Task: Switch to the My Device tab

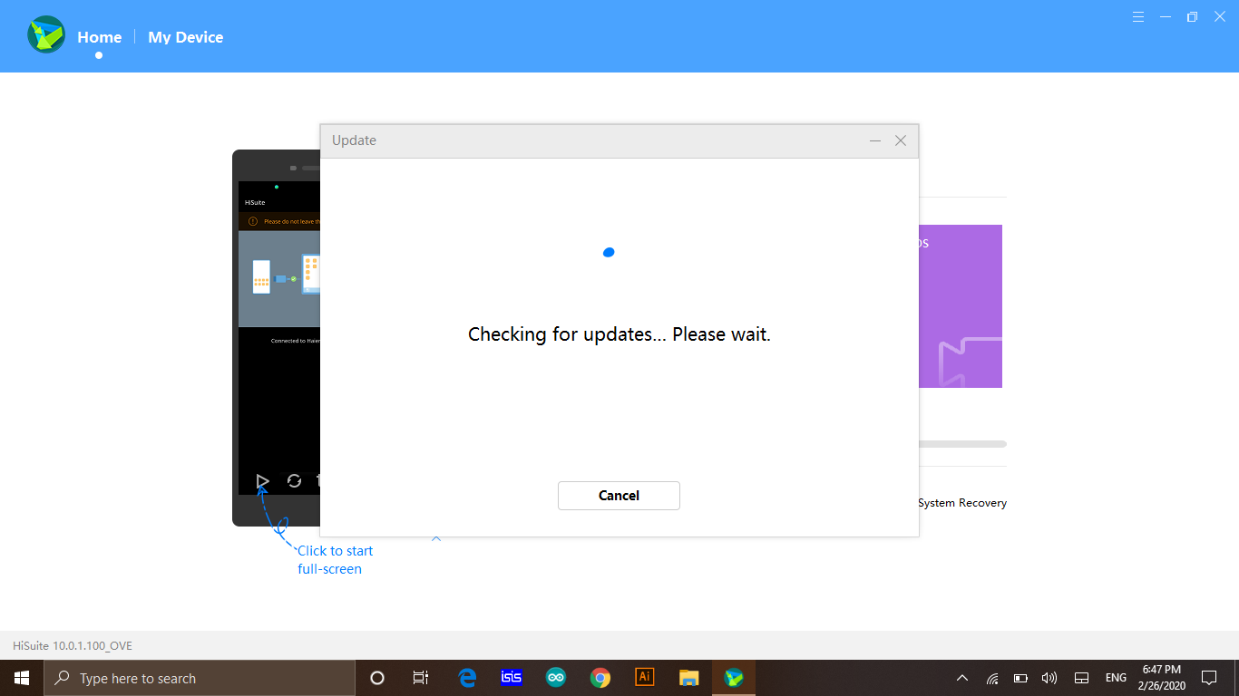Action: click(x=185, y=37)
